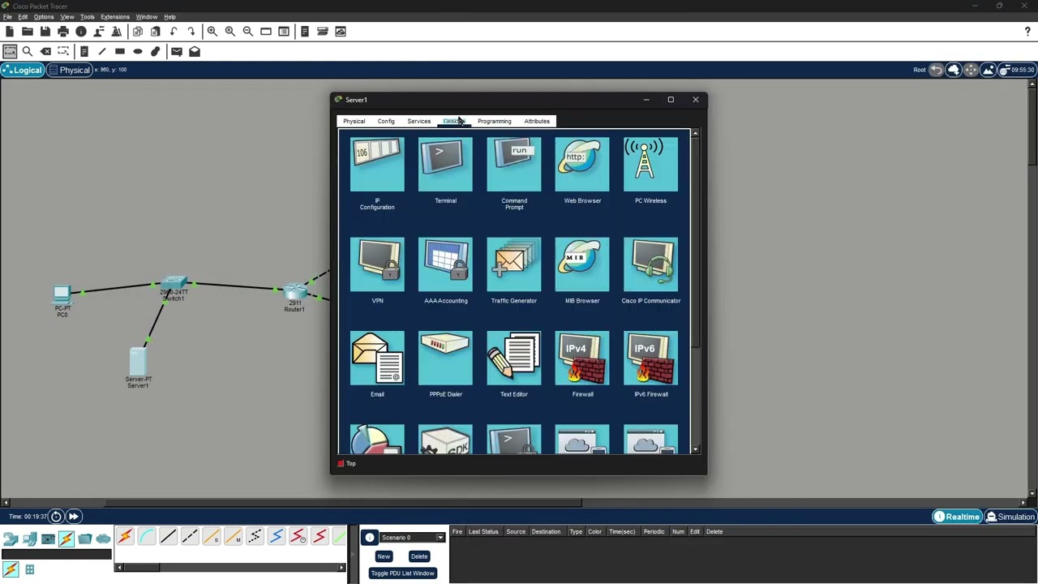Open the VPN application
Viewport: 1038px width, 584px height.
(x=377, y=264)
